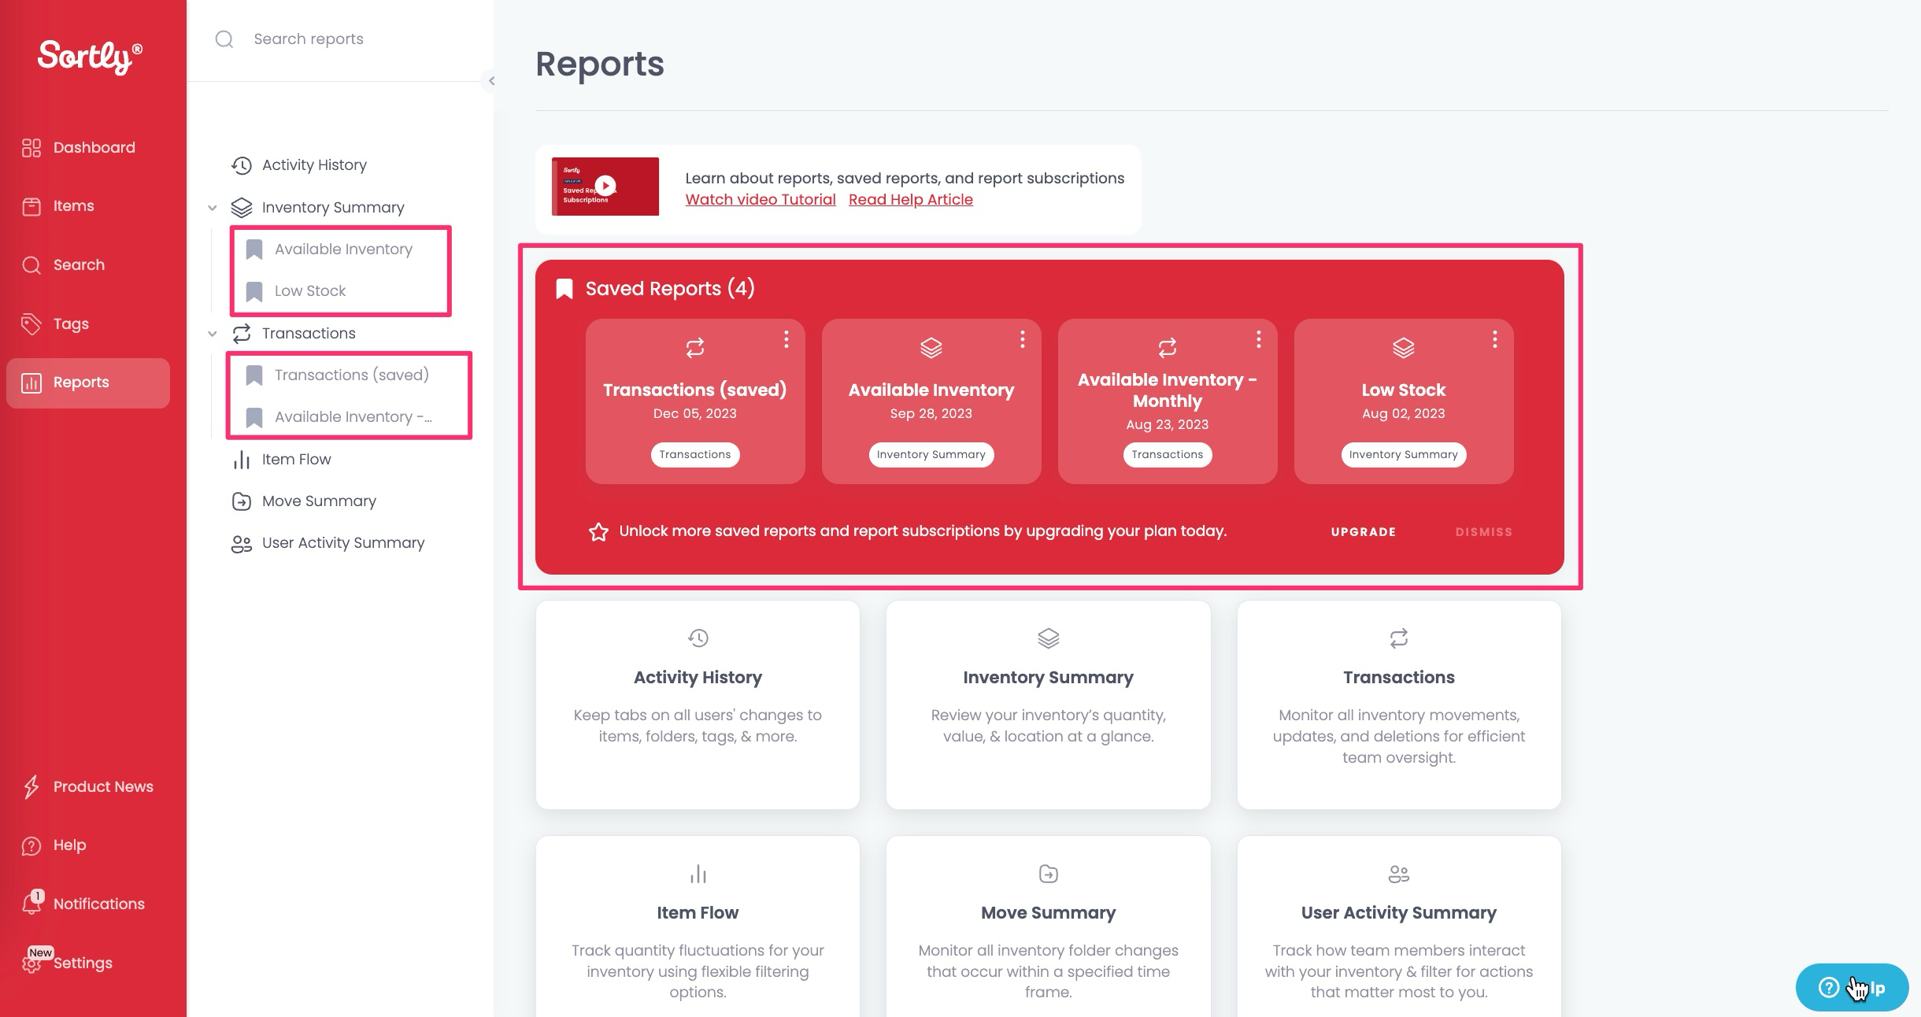Click three-dot menu on Low Stock card
This screenshot has height=1017, width=1921.
[1494, 340]
